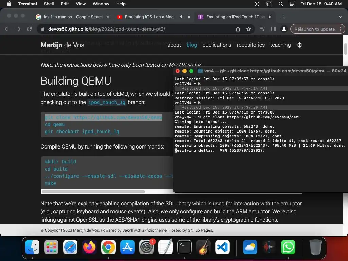Open the Edit menu in menu bar
348x261 pixels.
(65, 4)
